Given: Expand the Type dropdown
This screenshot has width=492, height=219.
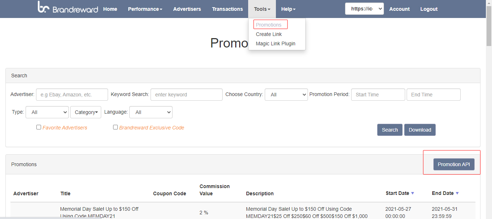Looking at the screenshot, I should 47,112.
